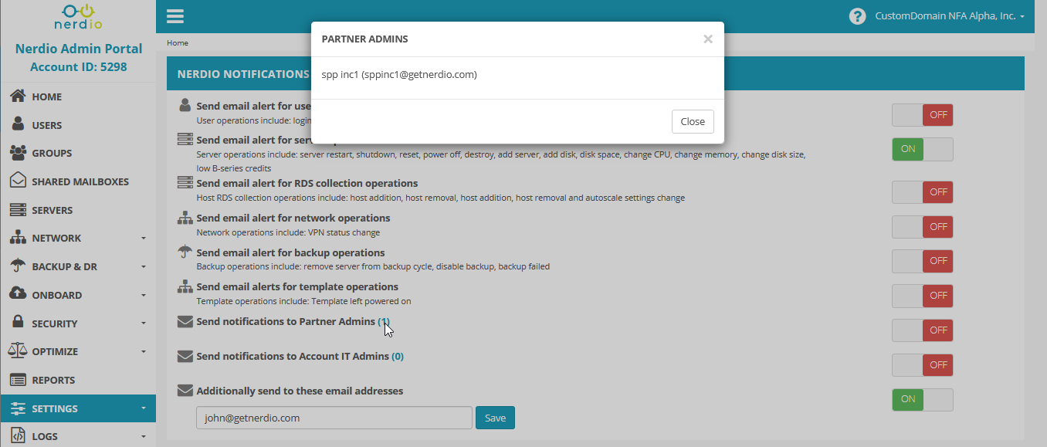1047x447 pixels.
Task: Click the envelope icon beside additional email addresses
Action: point(185,391)
